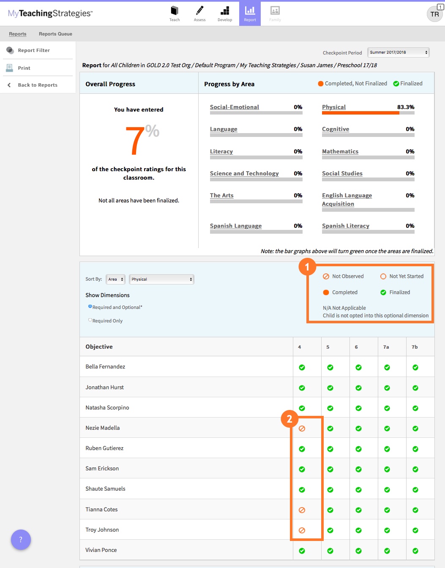Click the Print icon in the sidebar
445x568 pixels.
coord(9,67)
